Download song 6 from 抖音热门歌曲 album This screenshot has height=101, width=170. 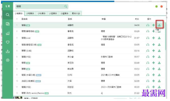click(159, 57)
